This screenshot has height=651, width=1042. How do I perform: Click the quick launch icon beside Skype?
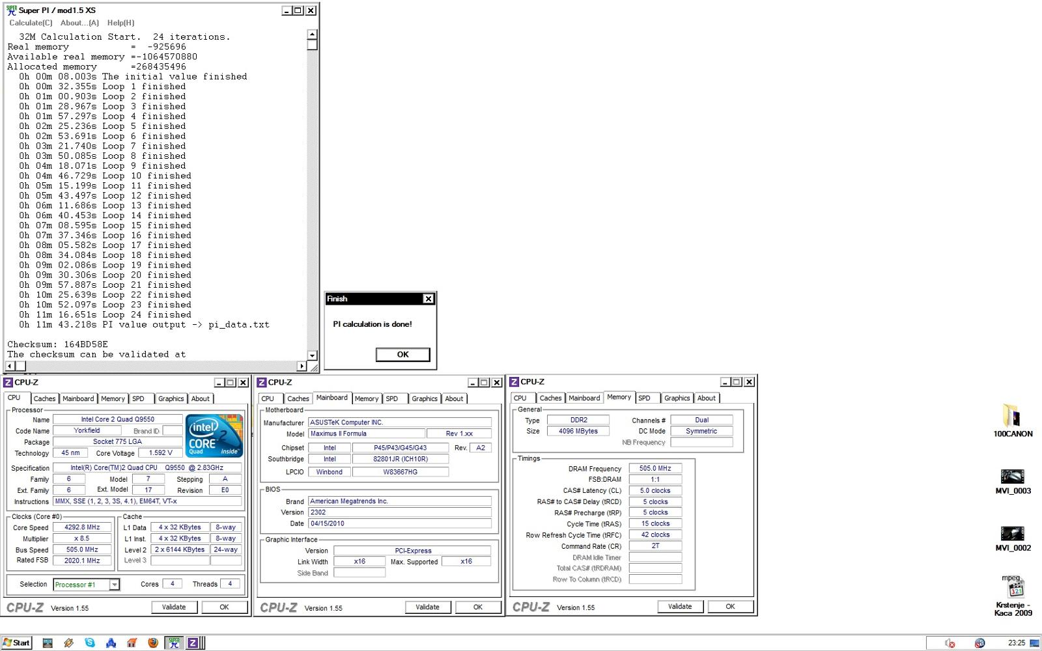[69, 643]
